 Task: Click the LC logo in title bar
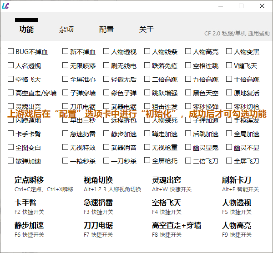tap(6, 6)
